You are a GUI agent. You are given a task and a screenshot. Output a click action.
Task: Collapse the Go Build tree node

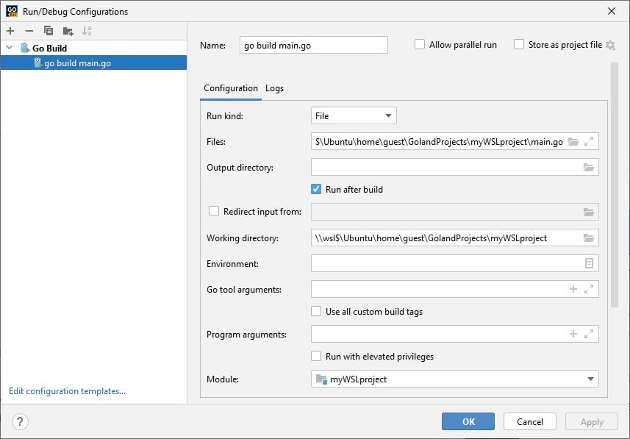(x=8, y=47)
